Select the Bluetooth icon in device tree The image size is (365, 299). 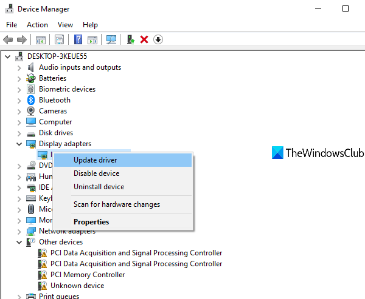(32, 100)
